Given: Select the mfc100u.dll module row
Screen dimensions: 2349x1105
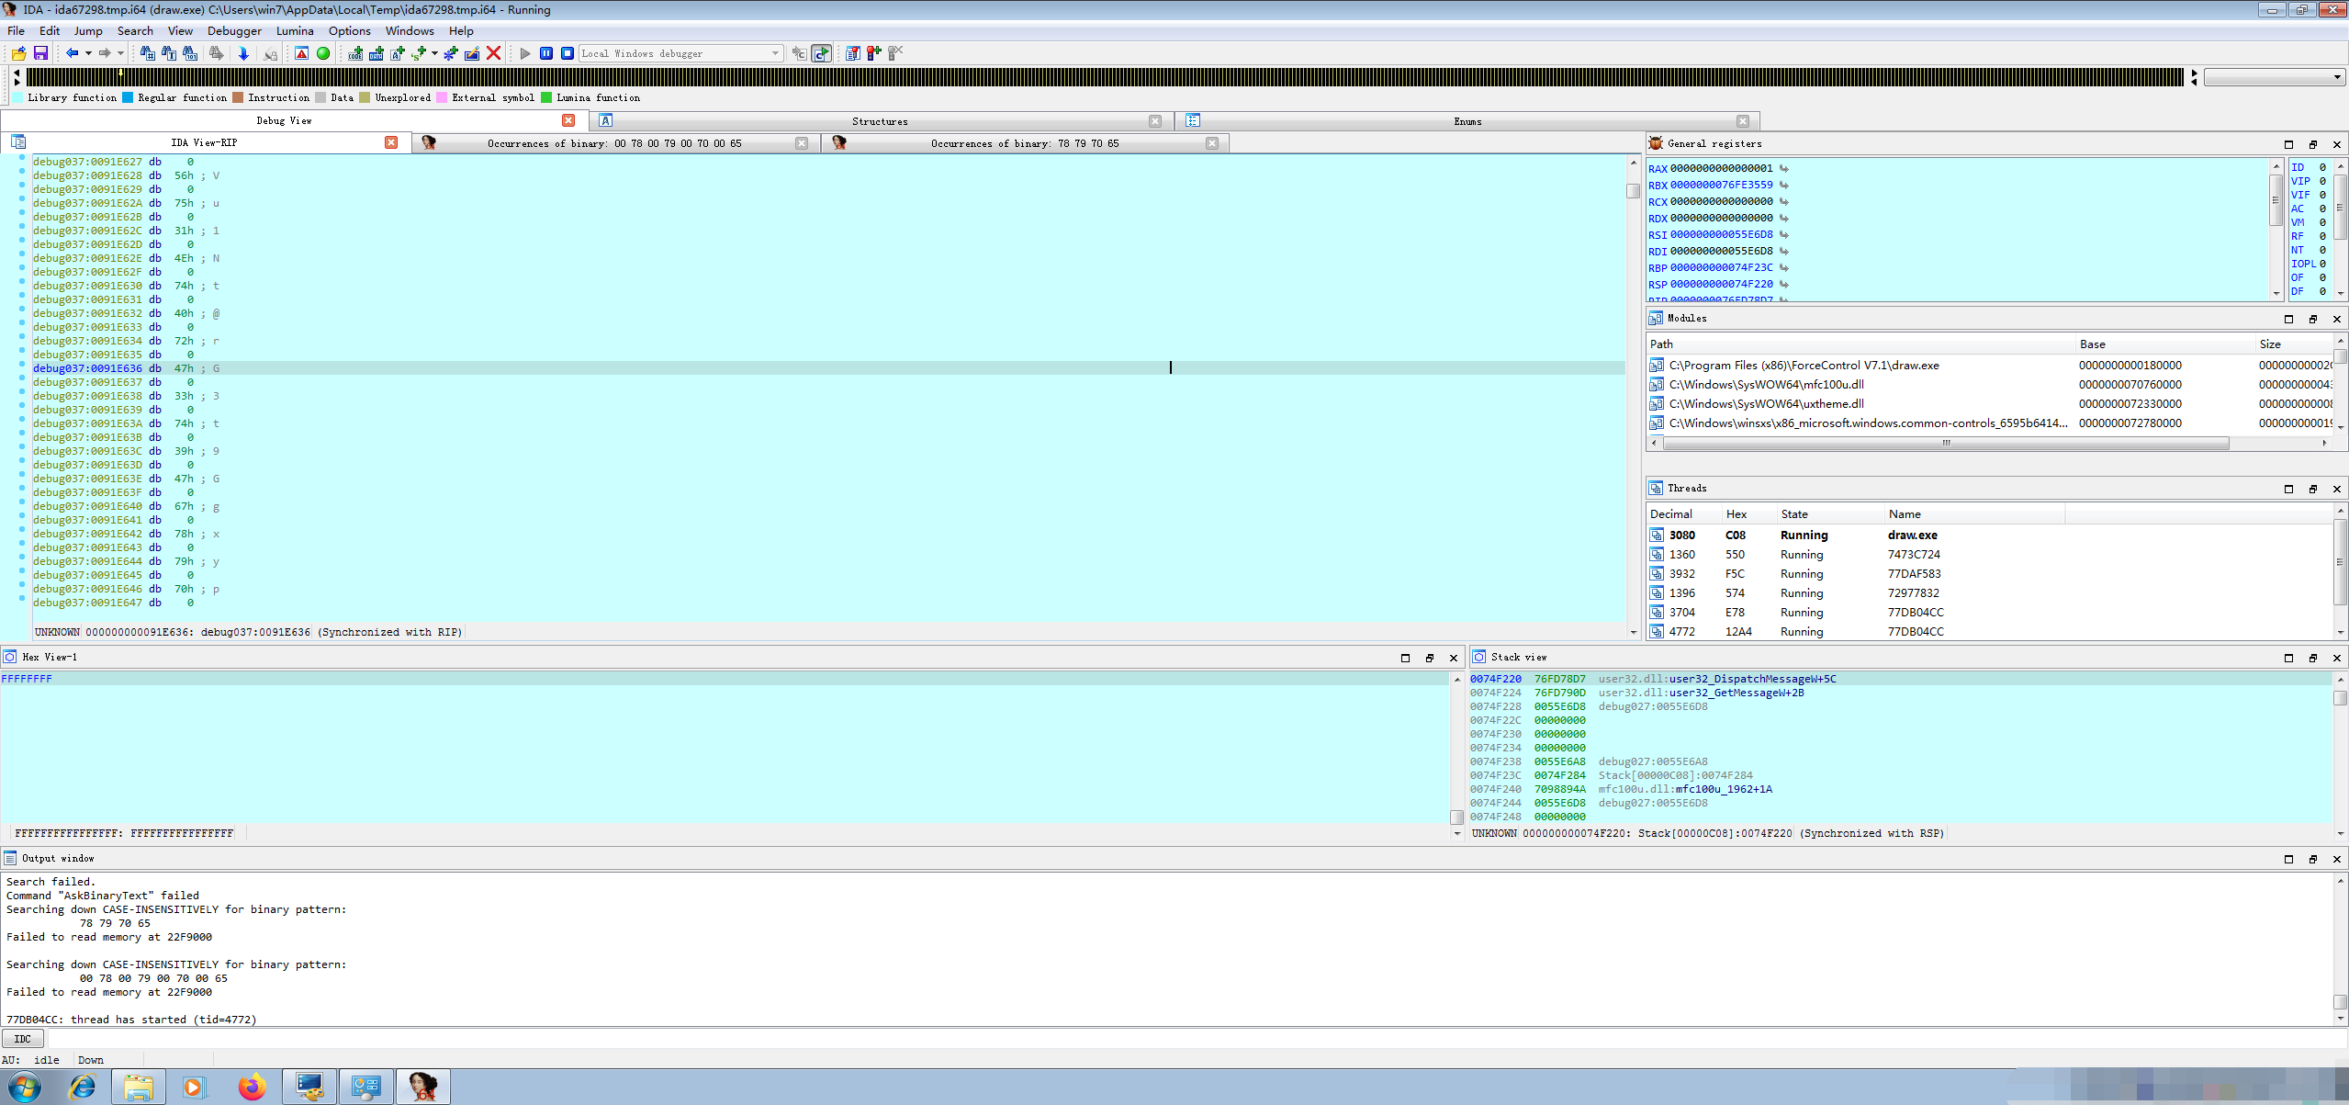Looking at the screenshot, I should [x=1988, y=385].
